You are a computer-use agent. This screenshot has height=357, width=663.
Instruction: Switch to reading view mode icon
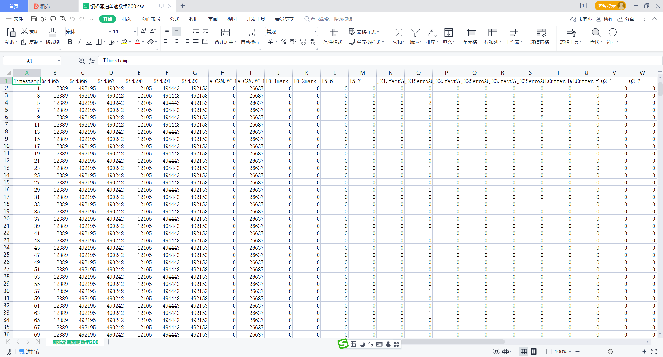coord(544,352)
